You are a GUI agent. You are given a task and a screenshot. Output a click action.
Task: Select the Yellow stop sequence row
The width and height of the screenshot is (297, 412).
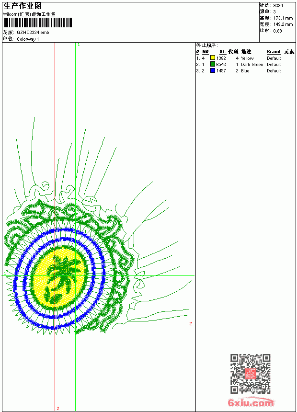(x=245, y=58)
